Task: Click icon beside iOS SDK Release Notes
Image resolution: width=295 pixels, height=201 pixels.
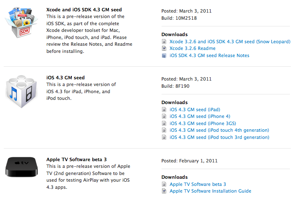Action: (x=164, y=56)
